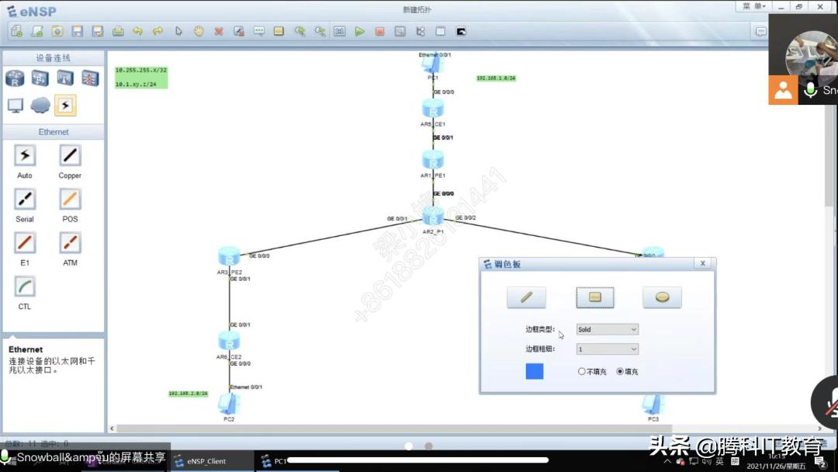The height and width of the screenshot is (472, 838).
Task: Click the Redo arrow icon
Action: [158, 31]
